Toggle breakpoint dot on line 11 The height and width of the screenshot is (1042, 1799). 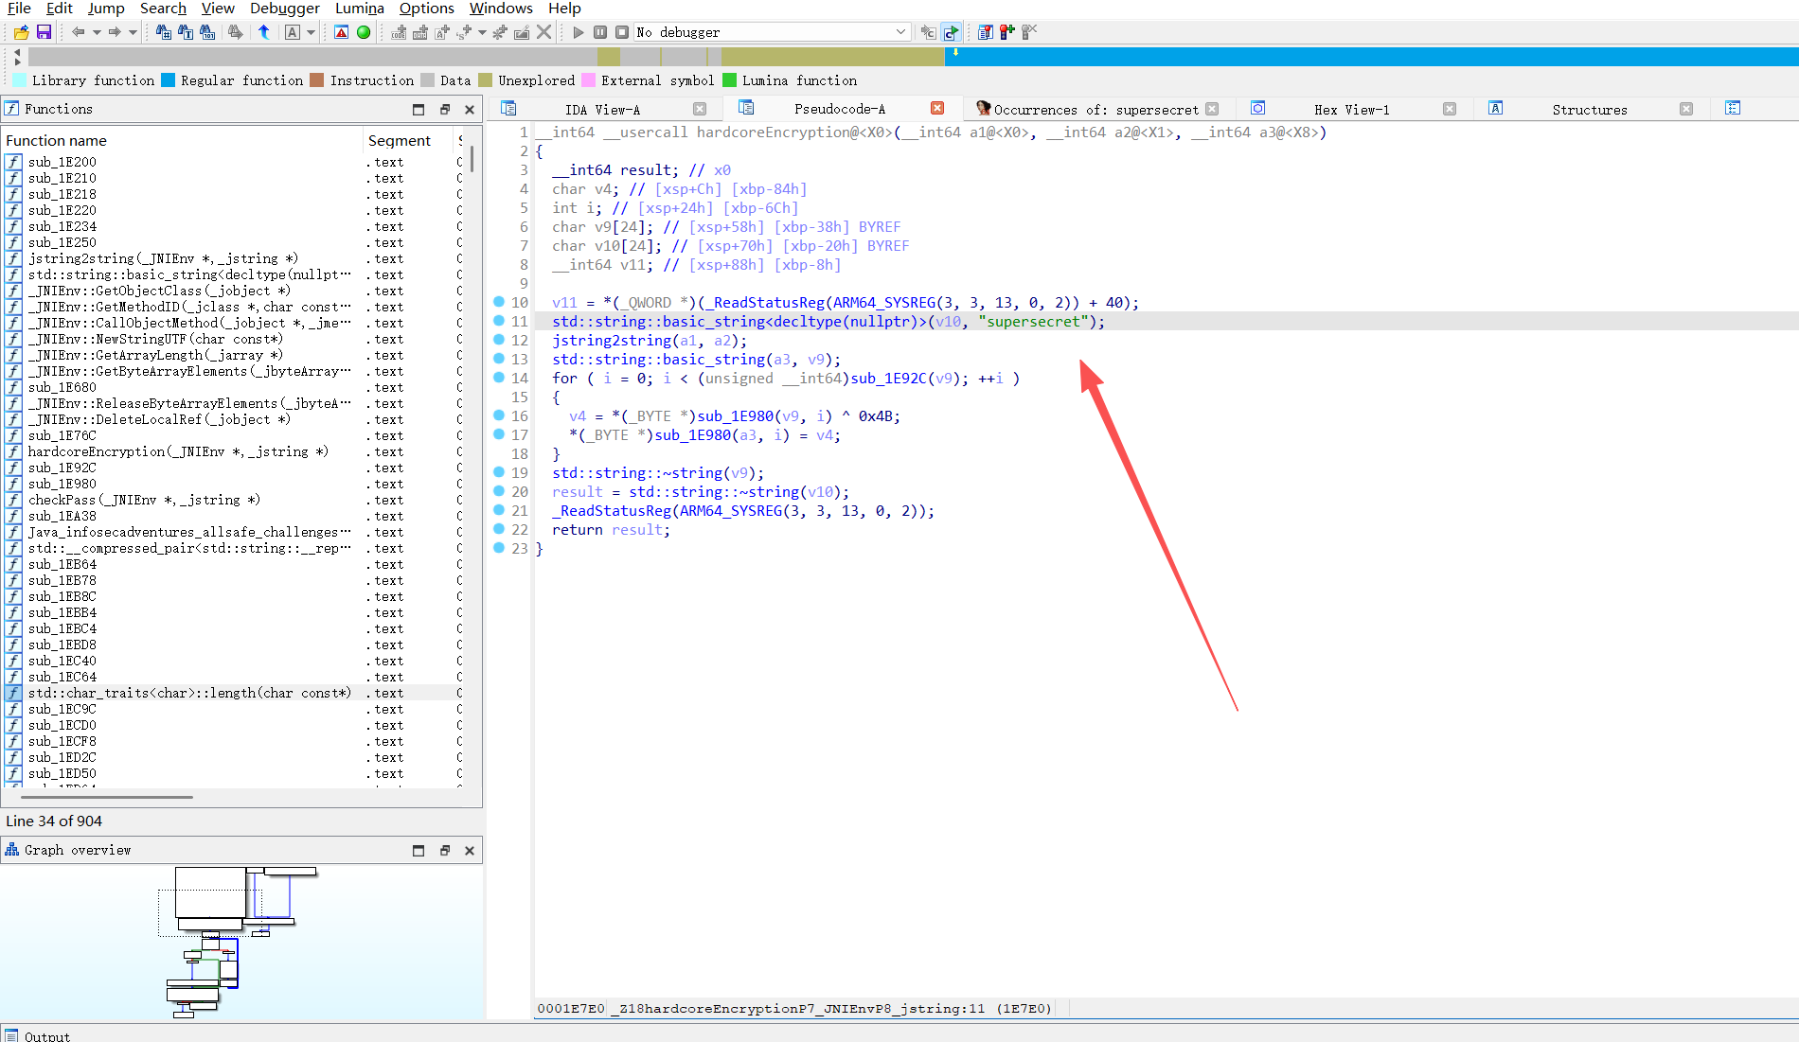[x=499, y=321]
